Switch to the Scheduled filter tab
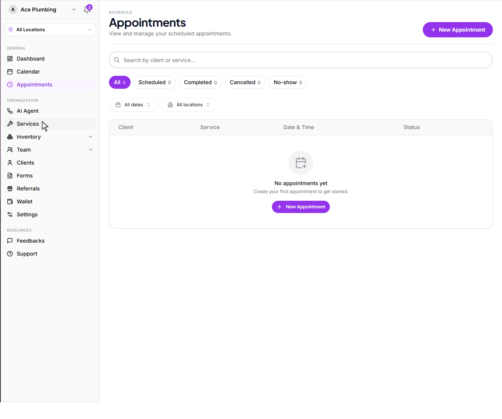 [155, 82]
